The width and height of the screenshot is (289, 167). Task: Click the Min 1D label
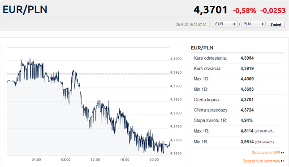coord(201,89)
